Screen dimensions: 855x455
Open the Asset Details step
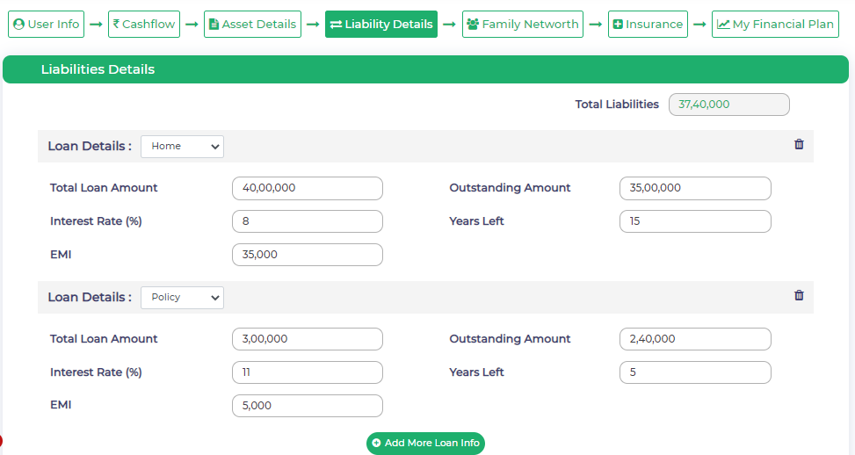click(x=252, y=25)
